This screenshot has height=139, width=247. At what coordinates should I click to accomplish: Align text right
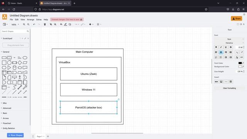pyautogui.click(x=226, y=52)
